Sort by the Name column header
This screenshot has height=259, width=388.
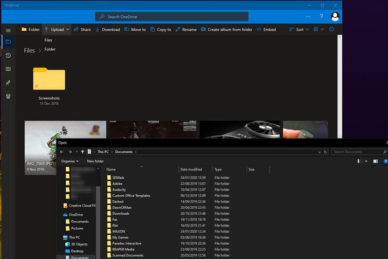tap(142, 169)
